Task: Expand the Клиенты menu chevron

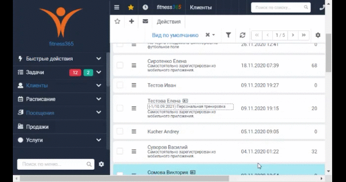Action: [x=99, y=86]
